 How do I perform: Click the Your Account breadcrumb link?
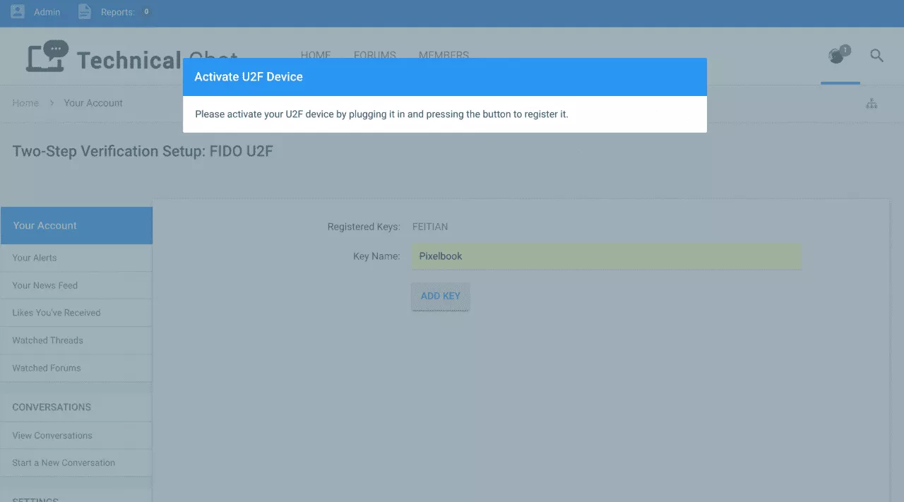click(93, 103)
